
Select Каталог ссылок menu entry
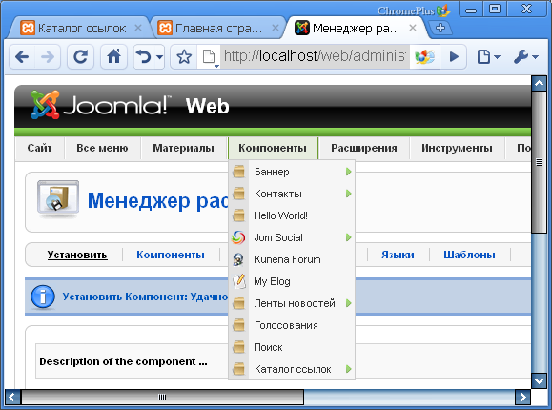pos(293,369)
